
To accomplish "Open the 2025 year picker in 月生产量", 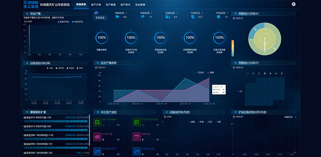I will pos(28,22).
